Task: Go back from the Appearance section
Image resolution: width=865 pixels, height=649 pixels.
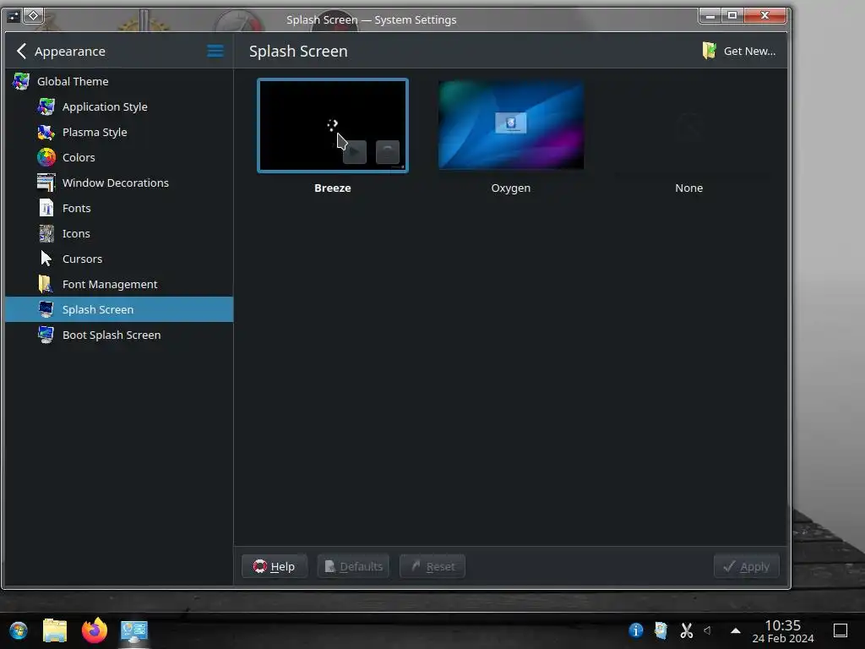Action: pos(21,52)
